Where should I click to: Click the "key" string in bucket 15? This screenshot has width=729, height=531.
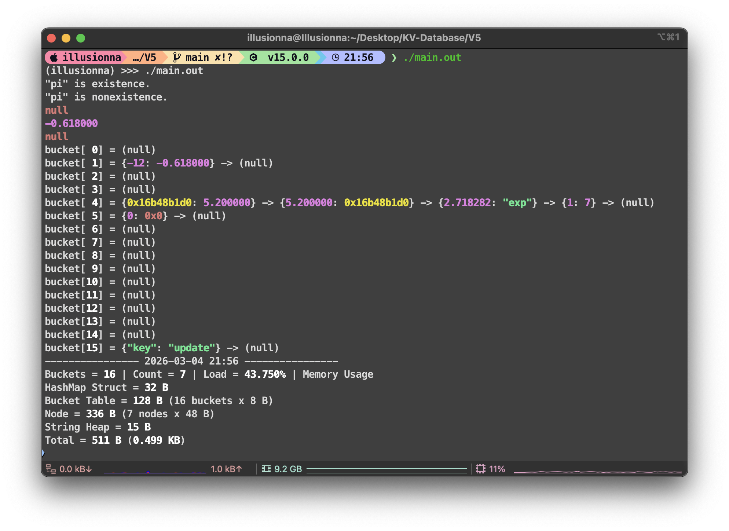(142, 348)
